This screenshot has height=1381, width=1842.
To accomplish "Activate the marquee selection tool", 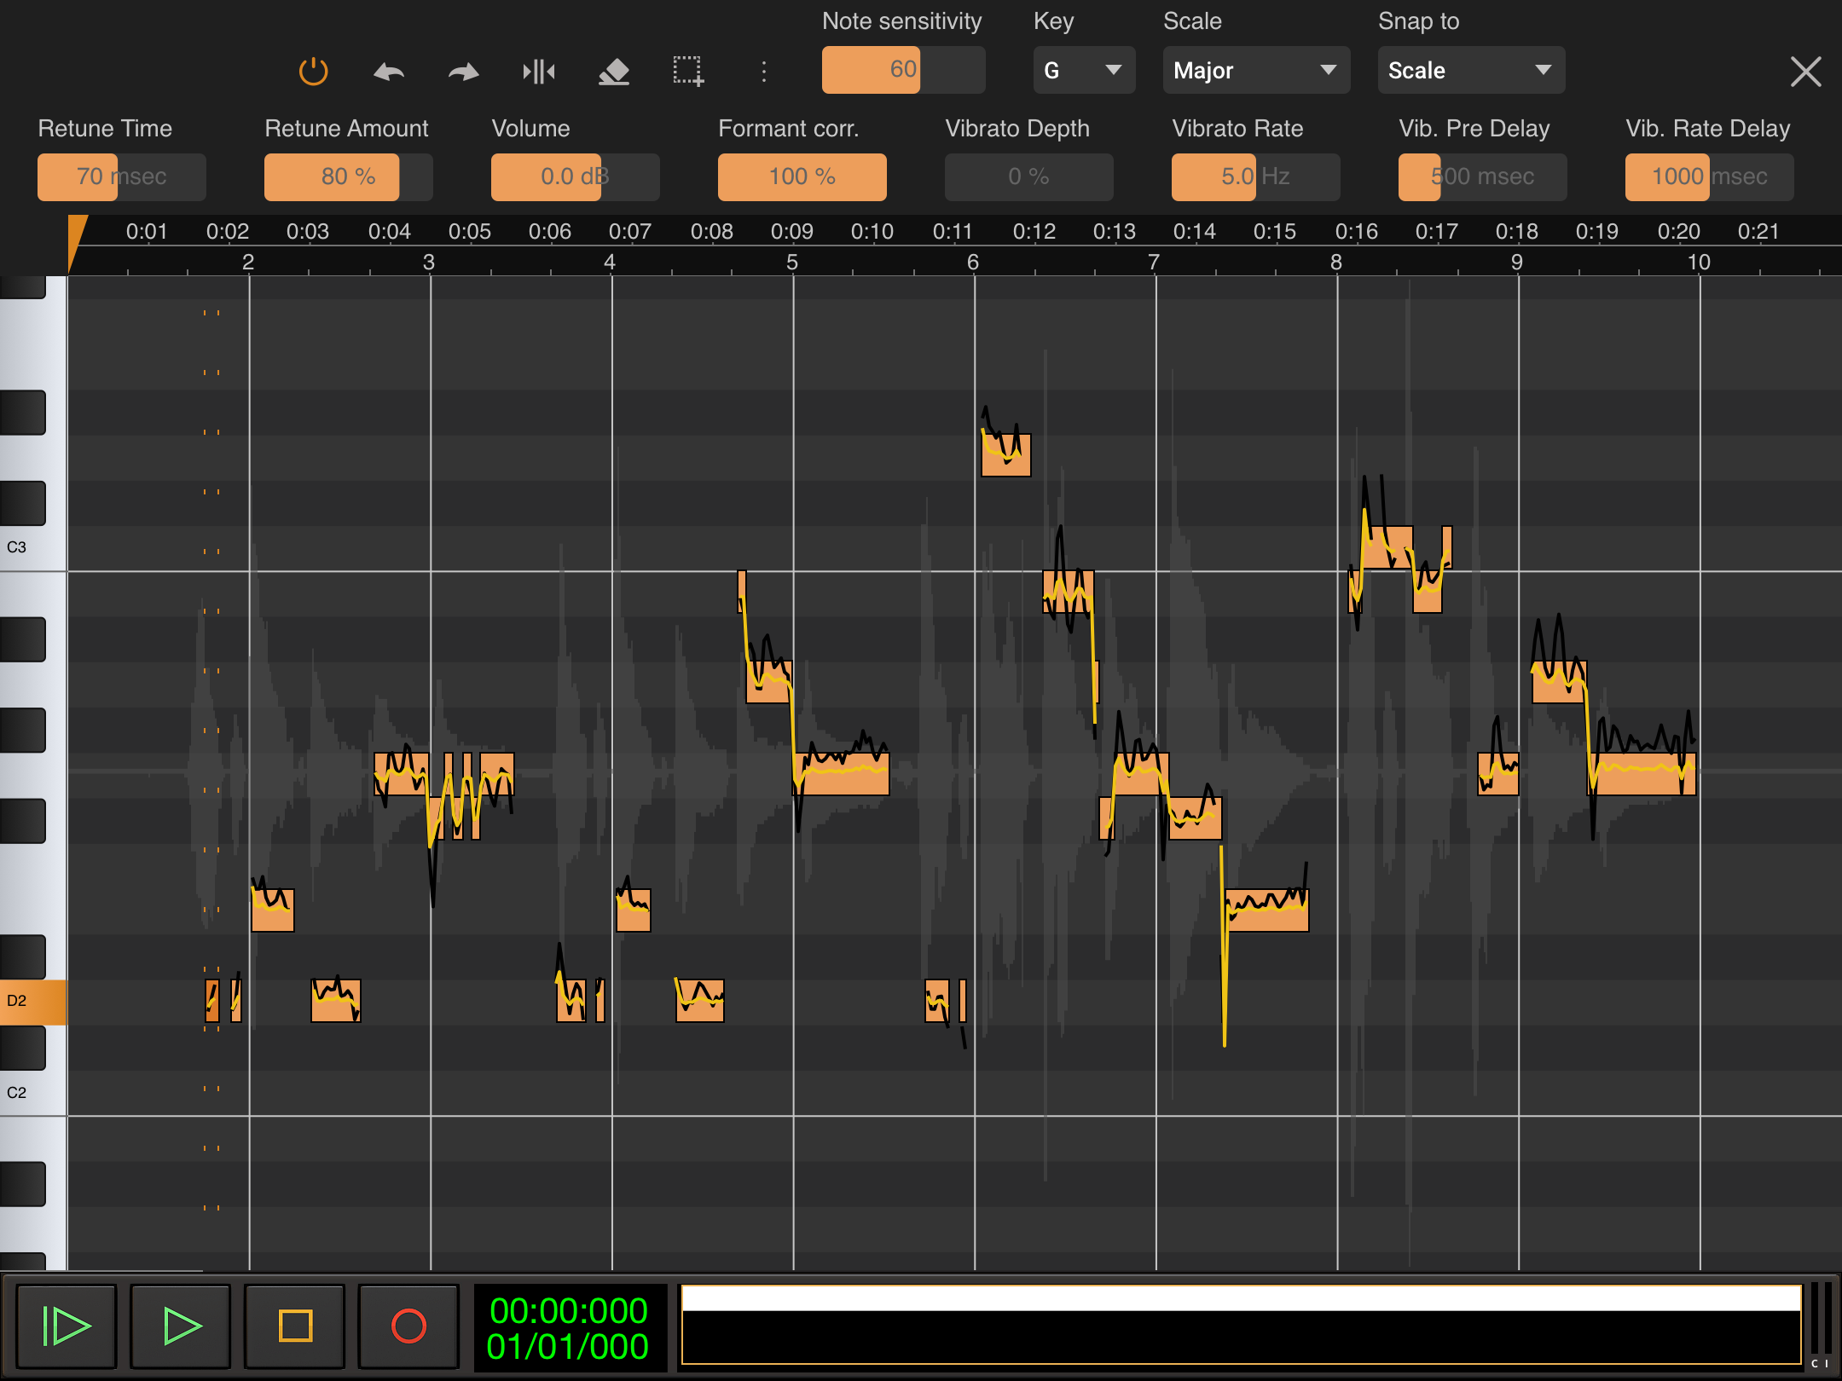I will pyautogui.click(x=688, y=72).
